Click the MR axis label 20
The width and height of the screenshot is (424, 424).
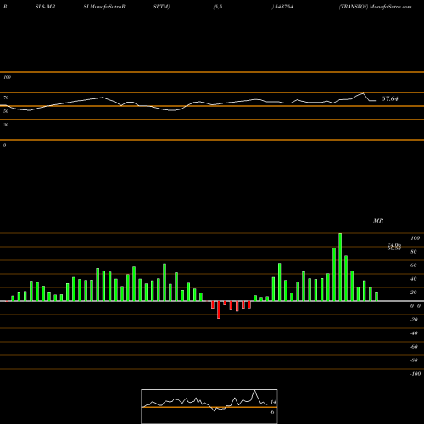[x=414, y=293]
